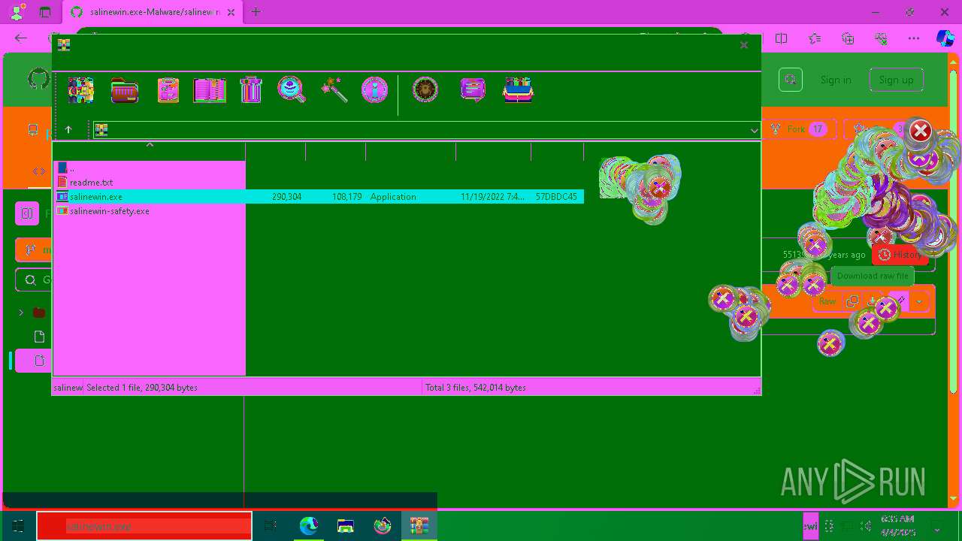The height and width of the screenshot is (541, 962).
Task: Click the taskbar volume icon
Action: (867, 527)
